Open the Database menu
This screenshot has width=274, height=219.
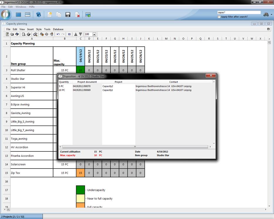58,29
